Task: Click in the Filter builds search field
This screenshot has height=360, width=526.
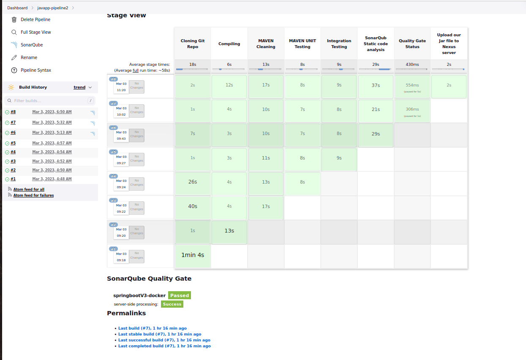Action: pos(51,101)
